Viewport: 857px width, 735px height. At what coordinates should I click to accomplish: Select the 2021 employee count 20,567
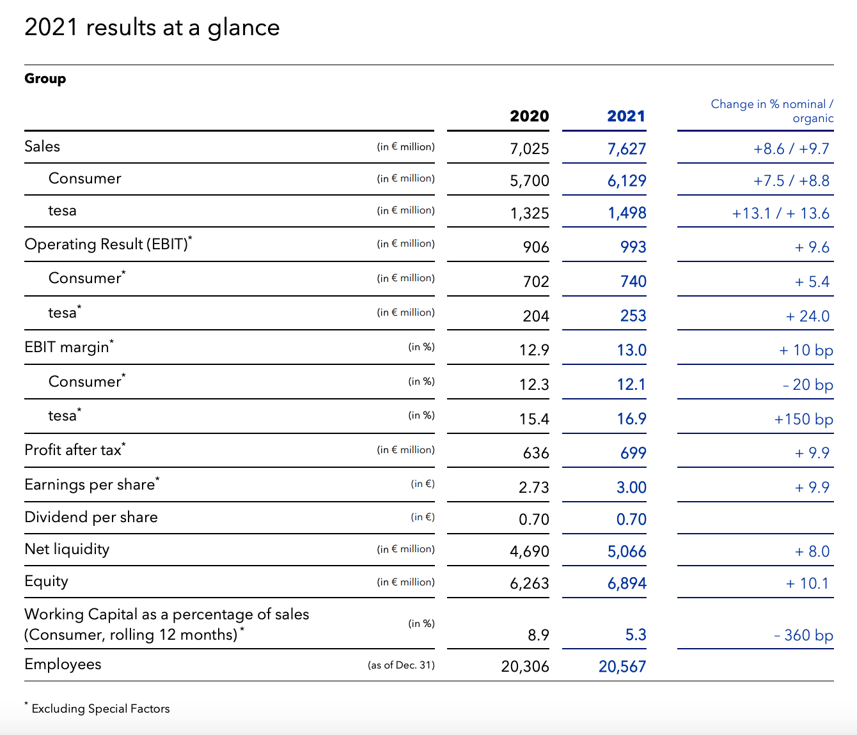coord(622,667)
